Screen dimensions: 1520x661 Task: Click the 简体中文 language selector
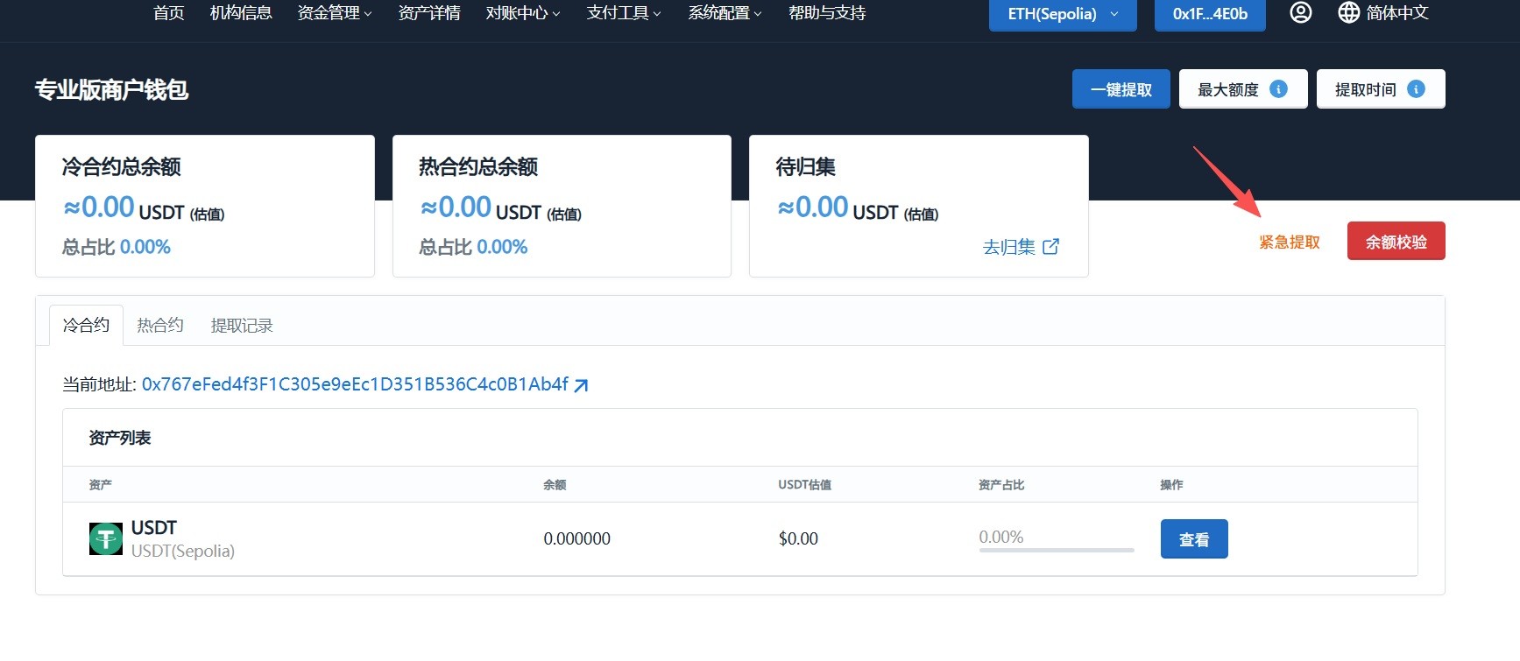point(1397,12)
